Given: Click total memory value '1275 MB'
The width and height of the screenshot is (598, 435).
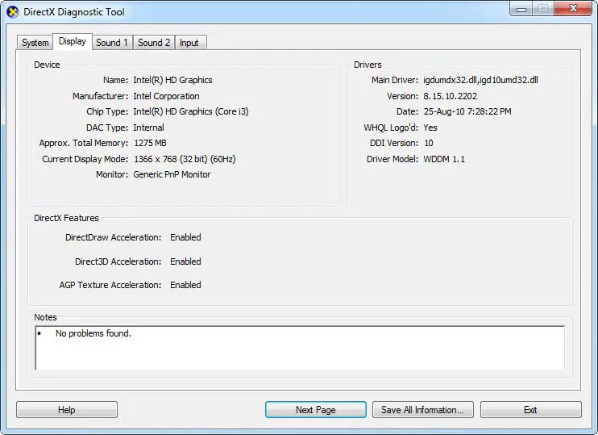Looking at the screenshot, I should point(150,143).
